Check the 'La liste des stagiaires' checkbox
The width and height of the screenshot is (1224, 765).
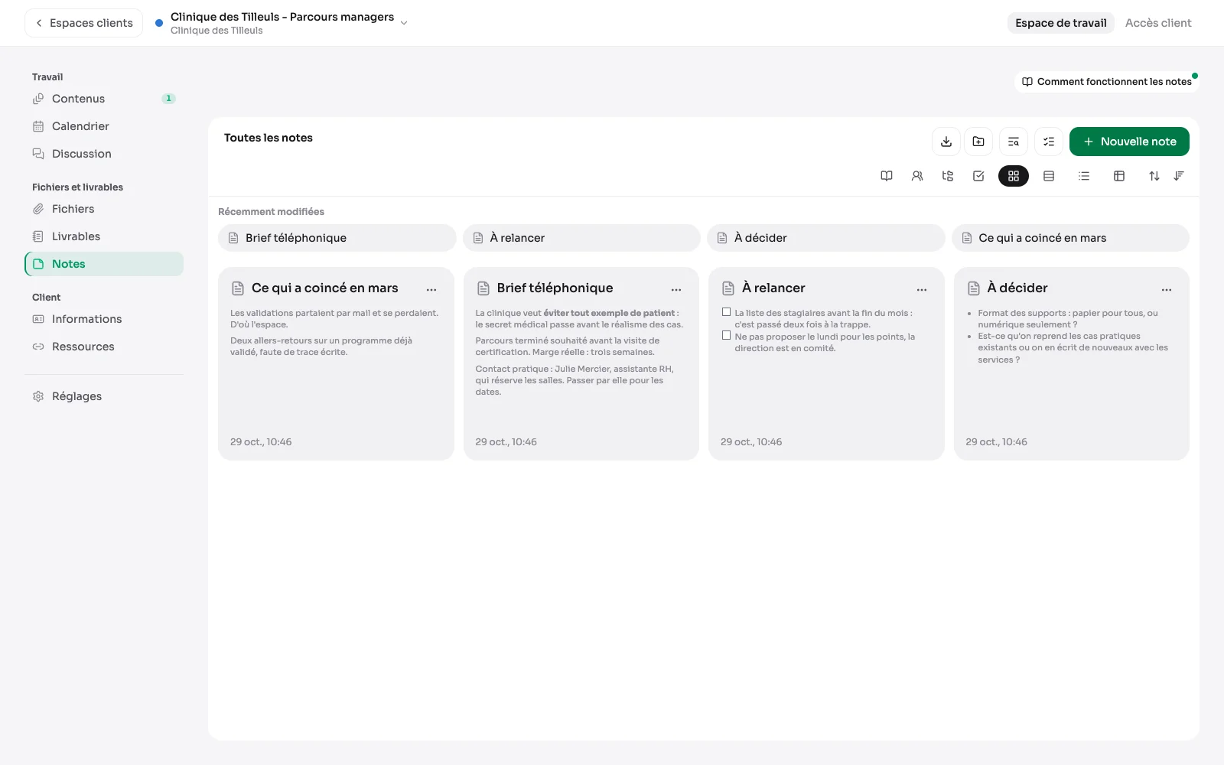click(x=726, y=312)
